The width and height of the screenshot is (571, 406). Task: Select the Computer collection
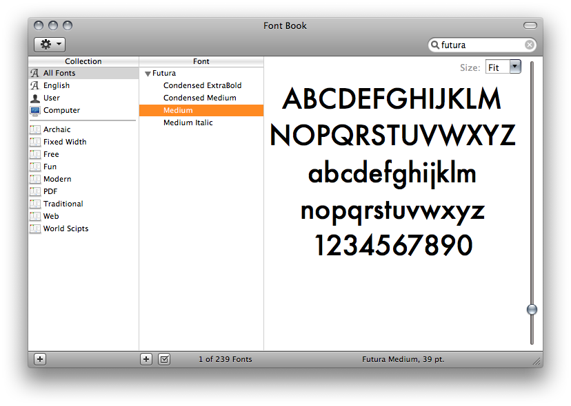click(61, 110)
